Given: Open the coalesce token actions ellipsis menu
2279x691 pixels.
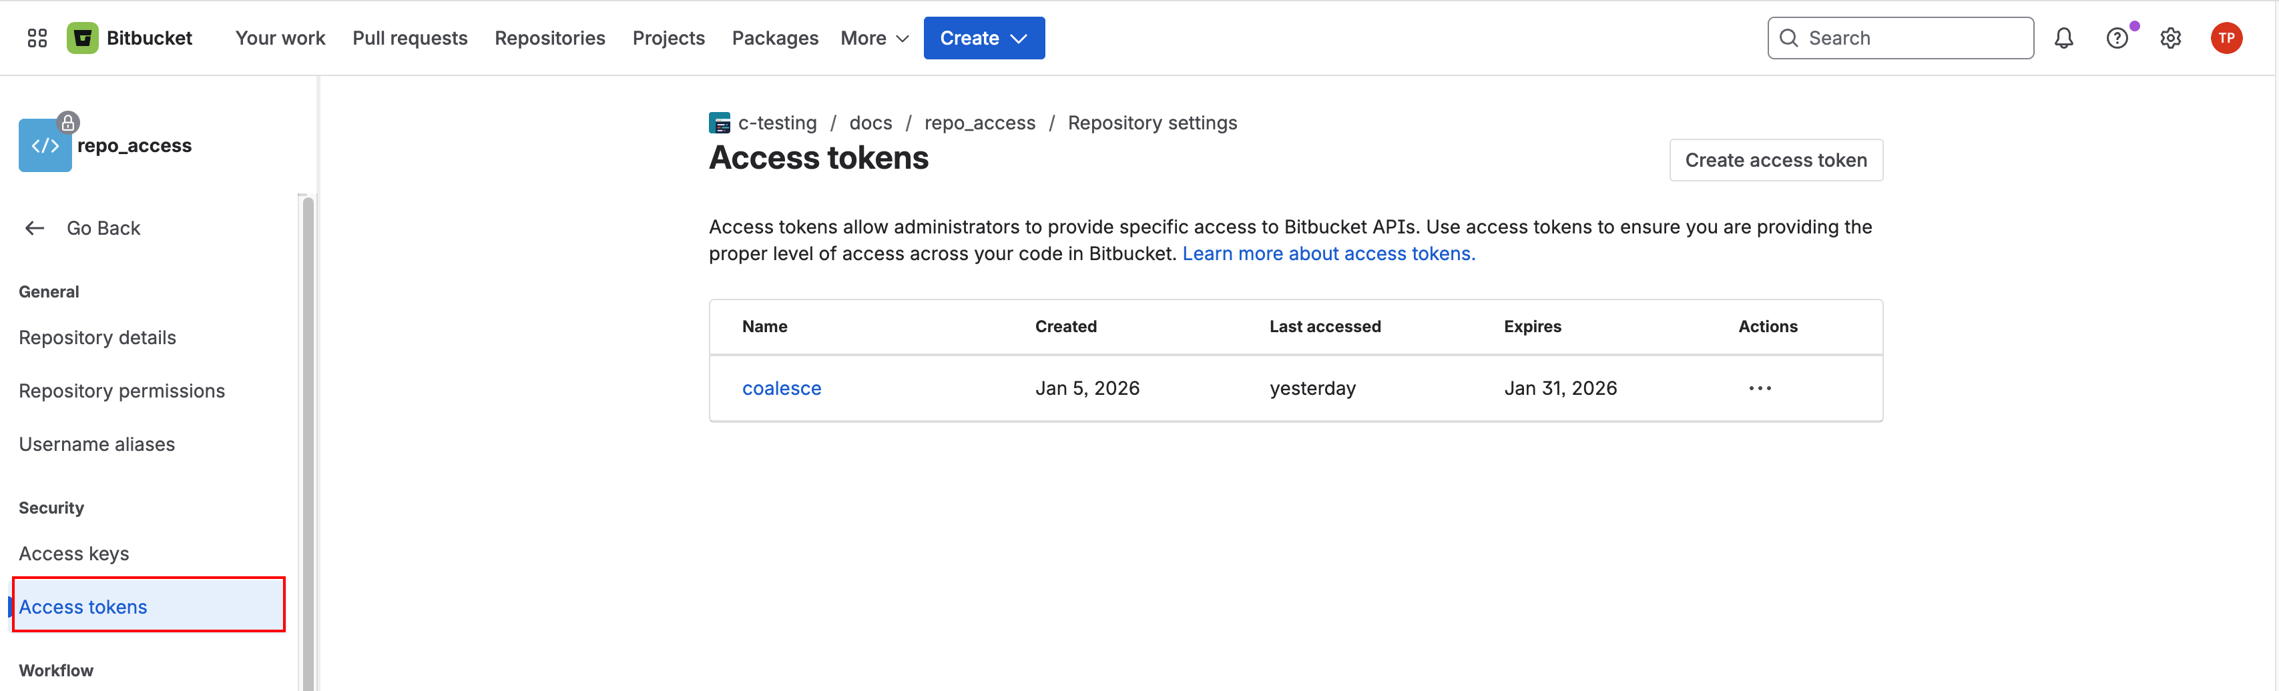Looking at the screenshot, I should point(1760,388).
